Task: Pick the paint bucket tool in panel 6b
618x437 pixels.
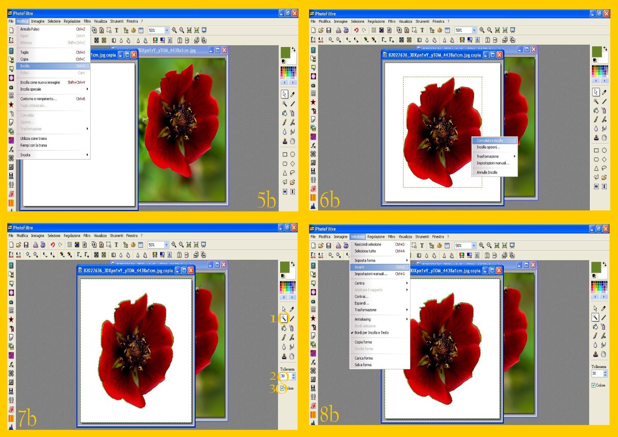Action: (596, 111)
